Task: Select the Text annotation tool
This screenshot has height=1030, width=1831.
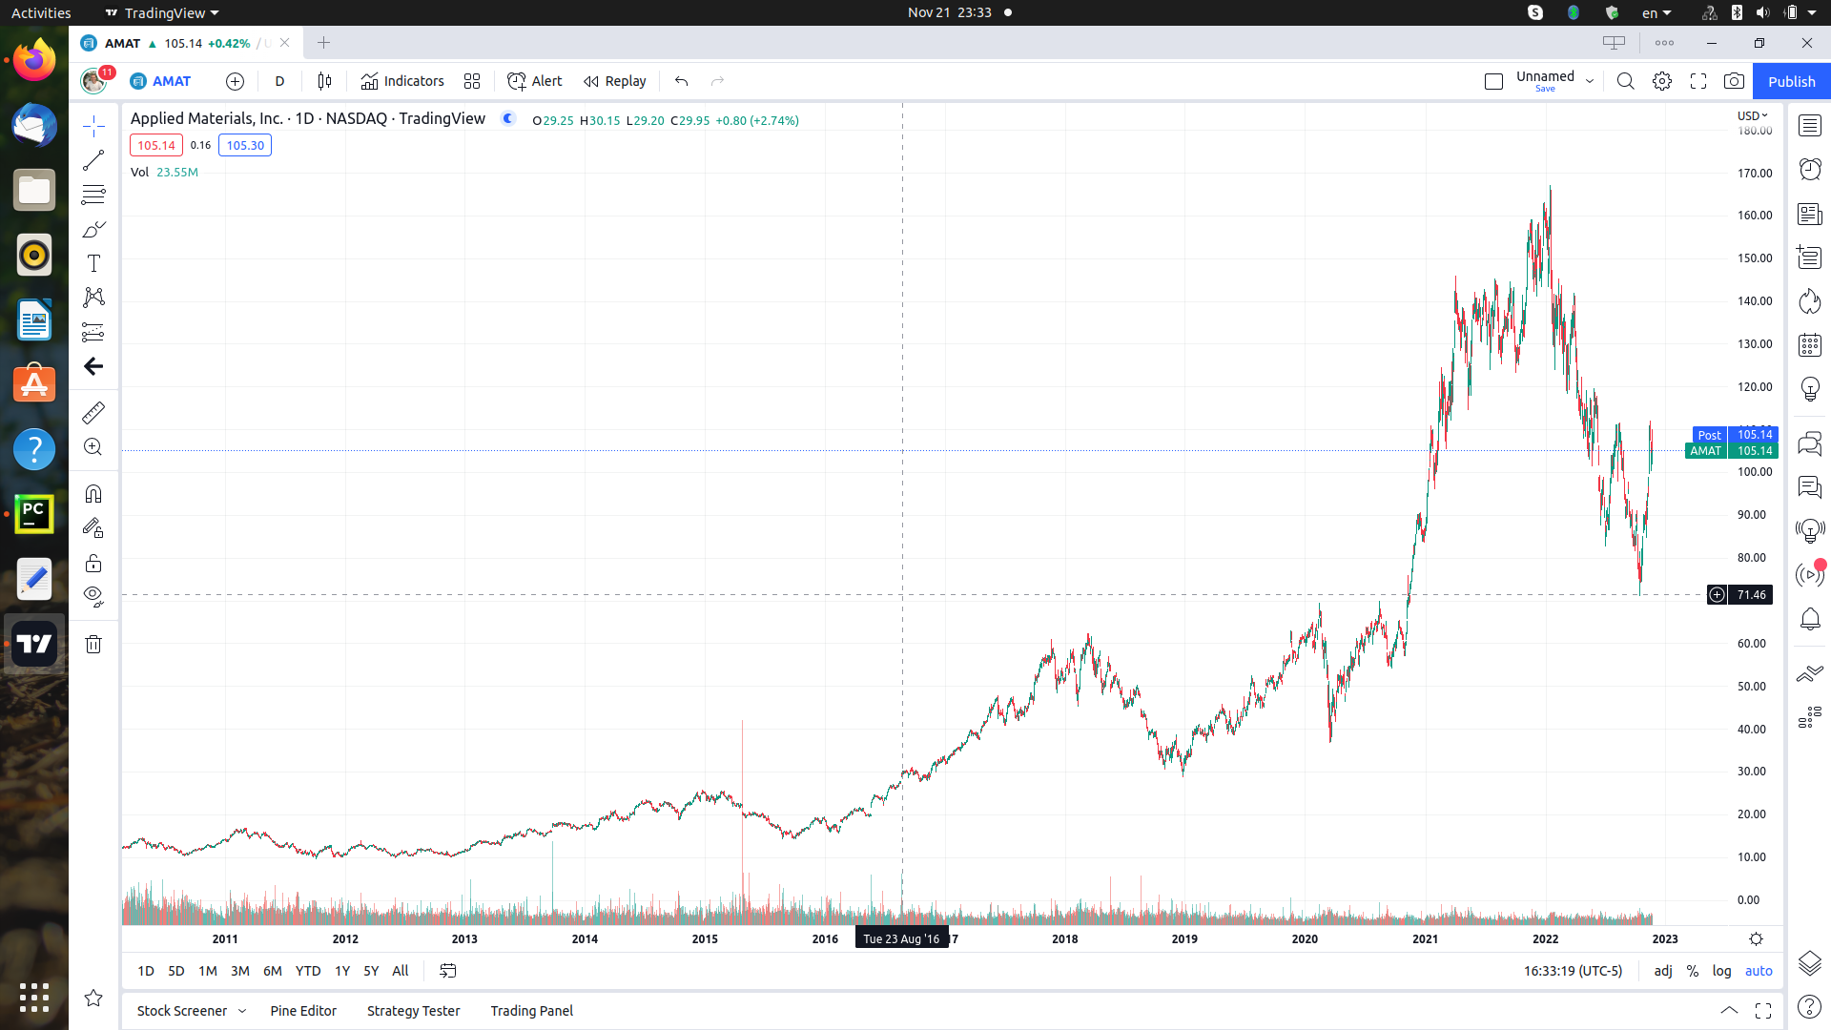Action: [93, 263]
